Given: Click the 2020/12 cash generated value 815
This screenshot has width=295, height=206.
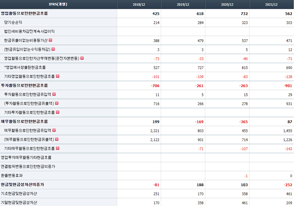Looking at the screenshot, I should tap(244, 68).
